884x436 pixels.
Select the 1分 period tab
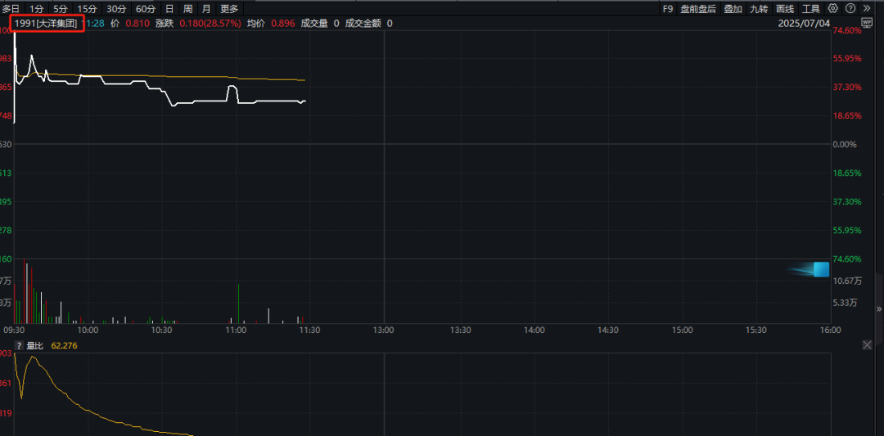point(37,8)
